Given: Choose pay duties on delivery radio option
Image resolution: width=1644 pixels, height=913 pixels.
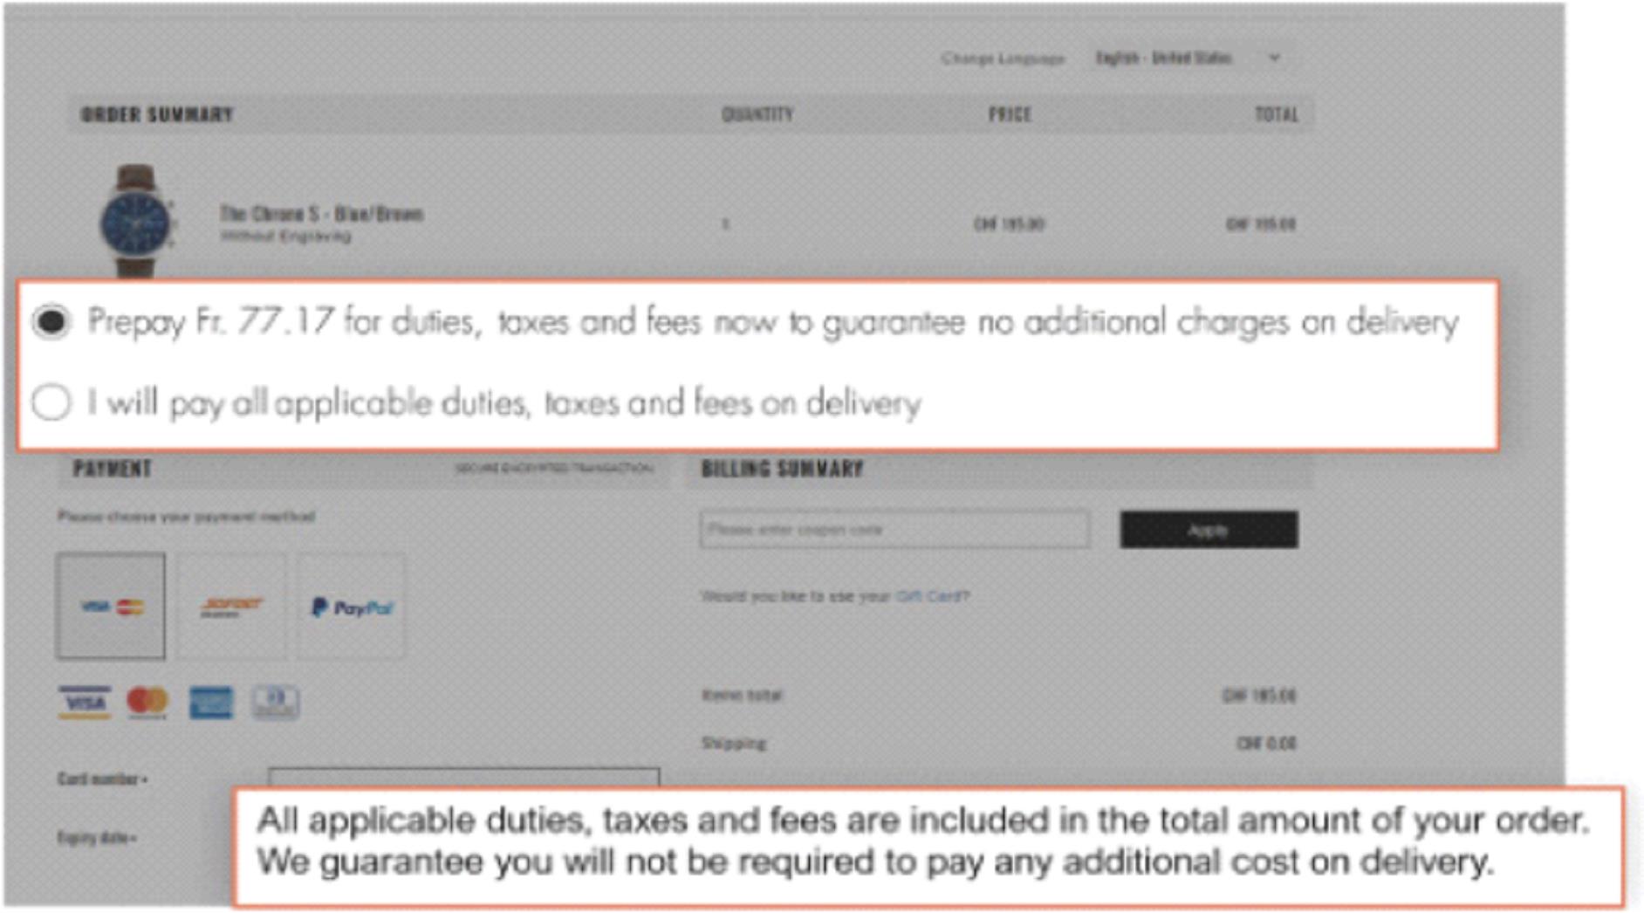Looking at the screenshot, I should [x=51, y=403].
